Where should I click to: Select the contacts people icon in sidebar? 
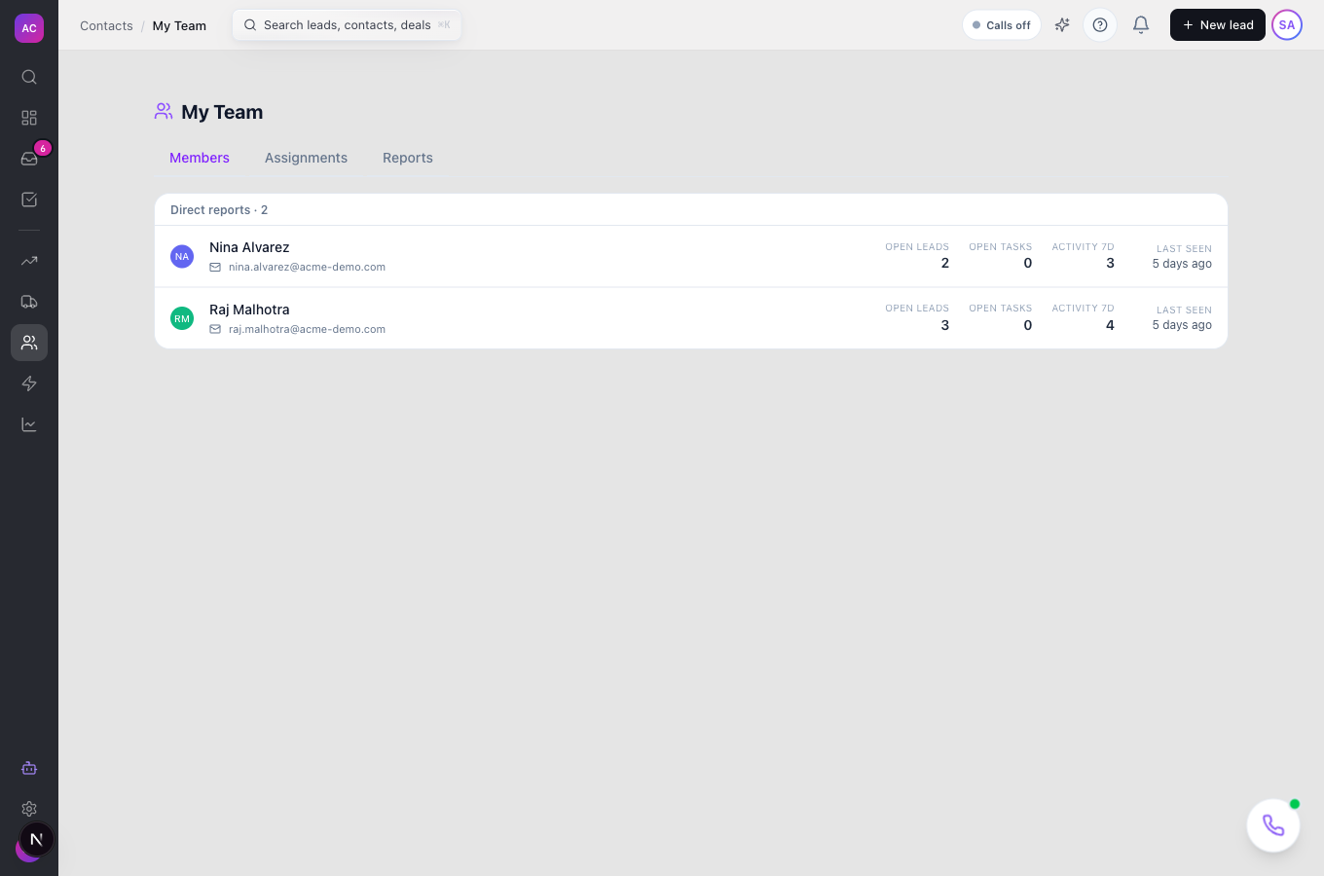pyautogui.click(x=29, y=343)
